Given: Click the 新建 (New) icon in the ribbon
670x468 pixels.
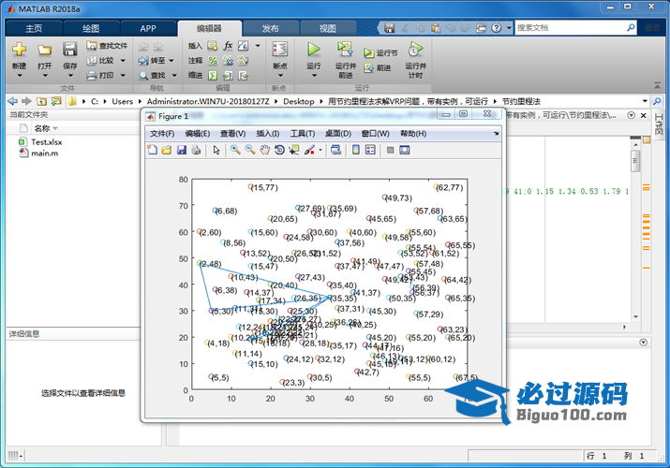Looking at the screenshot, I should pos(19,50).
